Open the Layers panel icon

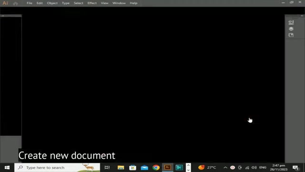click(291, 29)
